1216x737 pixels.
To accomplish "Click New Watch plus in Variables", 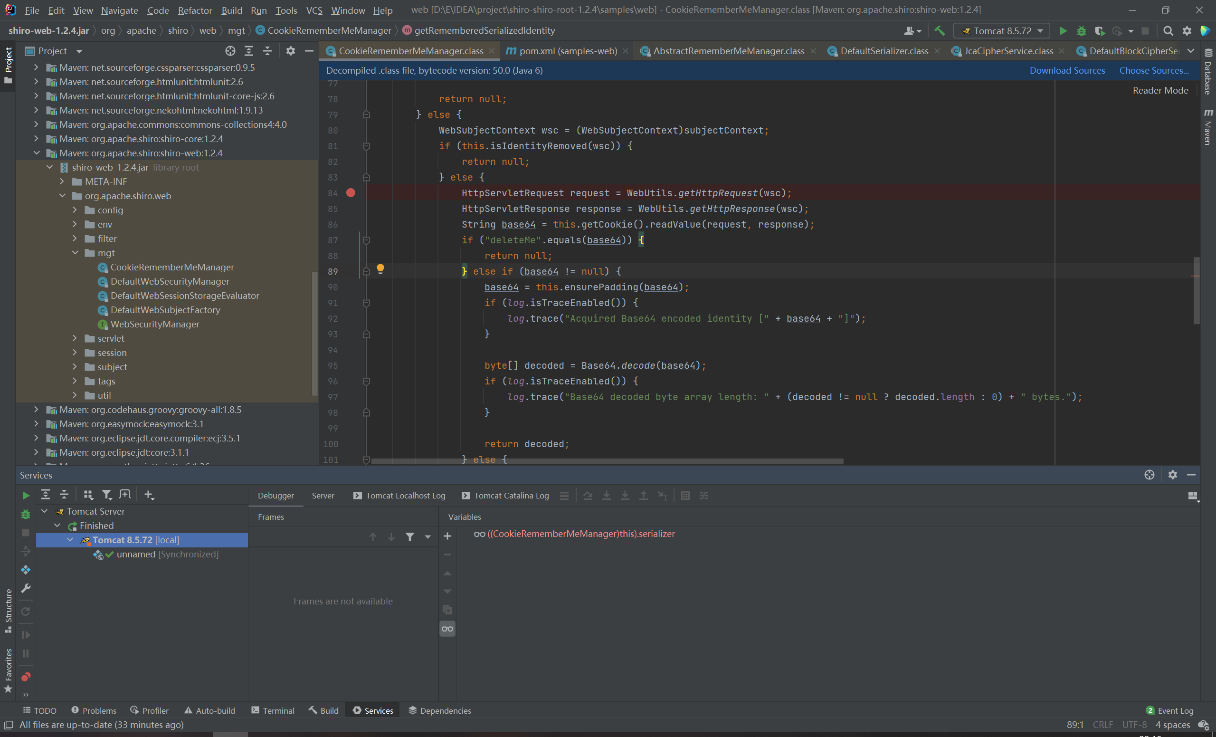I will tap(447, 536).
